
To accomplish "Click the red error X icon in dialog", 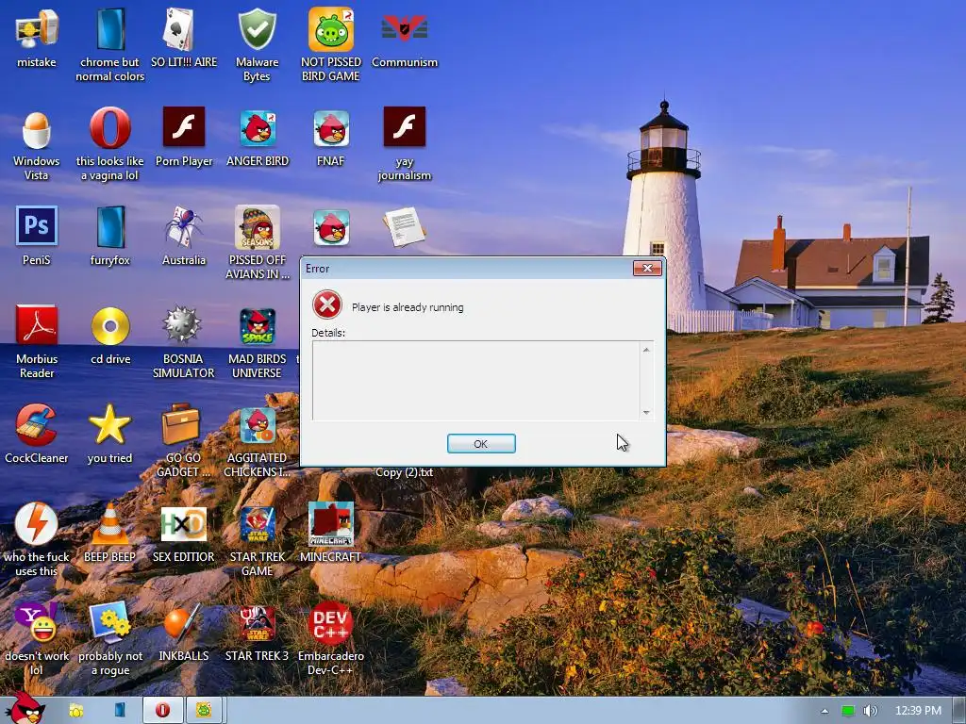I will [x=327, y=304].
